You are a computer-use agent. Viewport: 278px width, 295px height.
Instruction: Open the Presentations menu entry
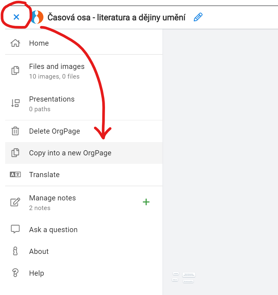[x=52, y=99]
